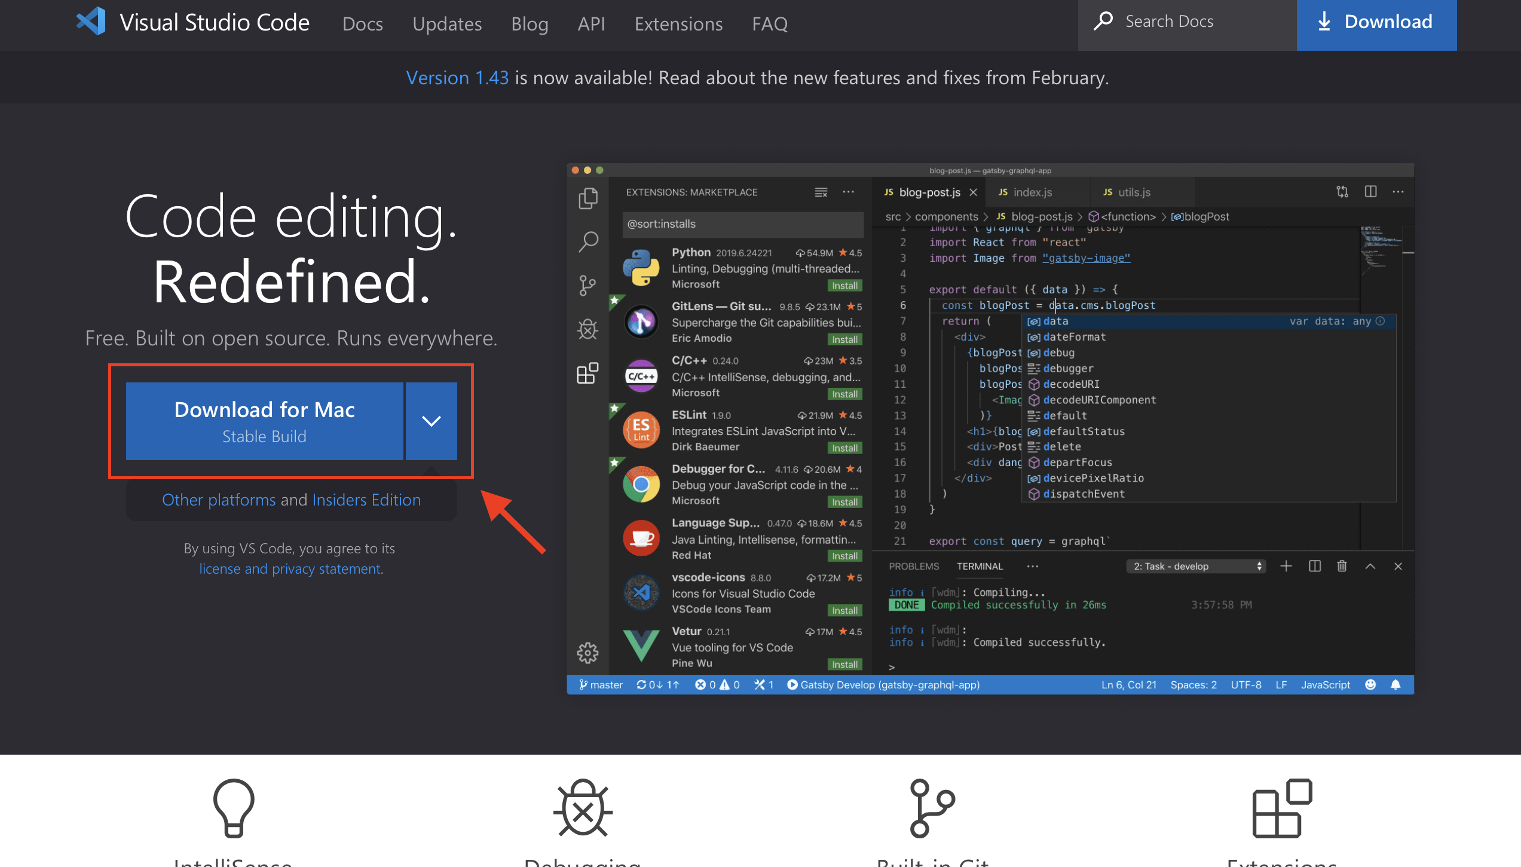Click the split editor icon in the editor toolbar
Screen dimensions: 1521x867
click(1370, 192)
